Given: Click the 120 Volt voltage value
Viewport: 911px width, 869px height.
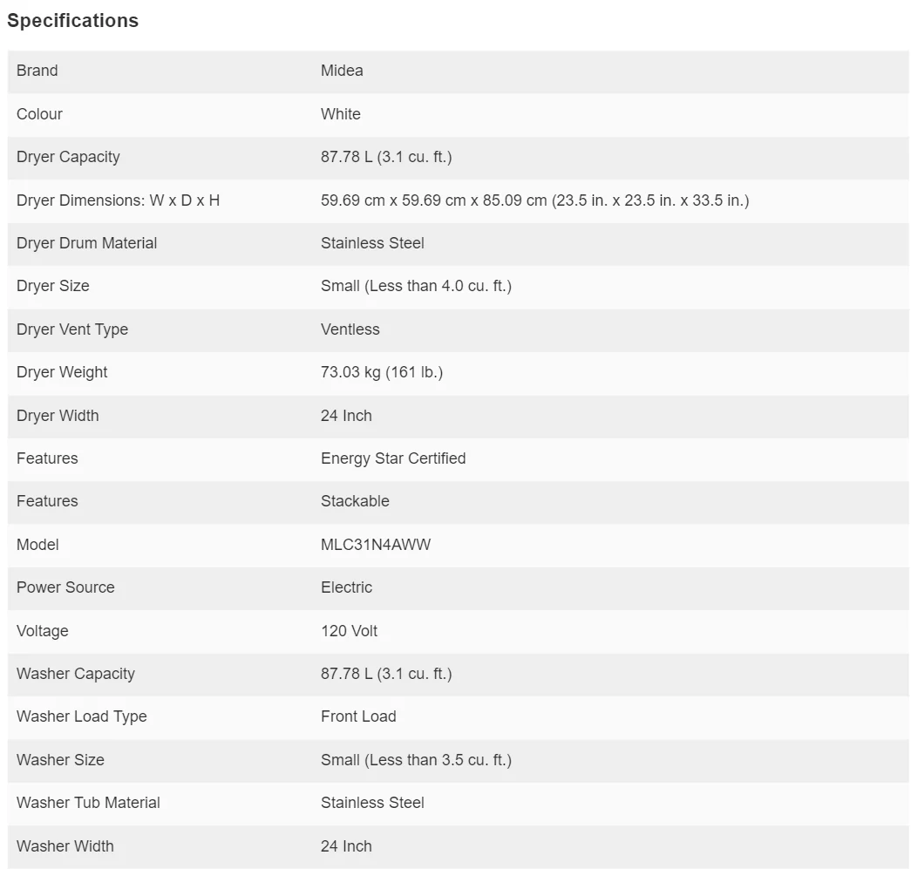Looking at the screenshot, I should 349,631.
